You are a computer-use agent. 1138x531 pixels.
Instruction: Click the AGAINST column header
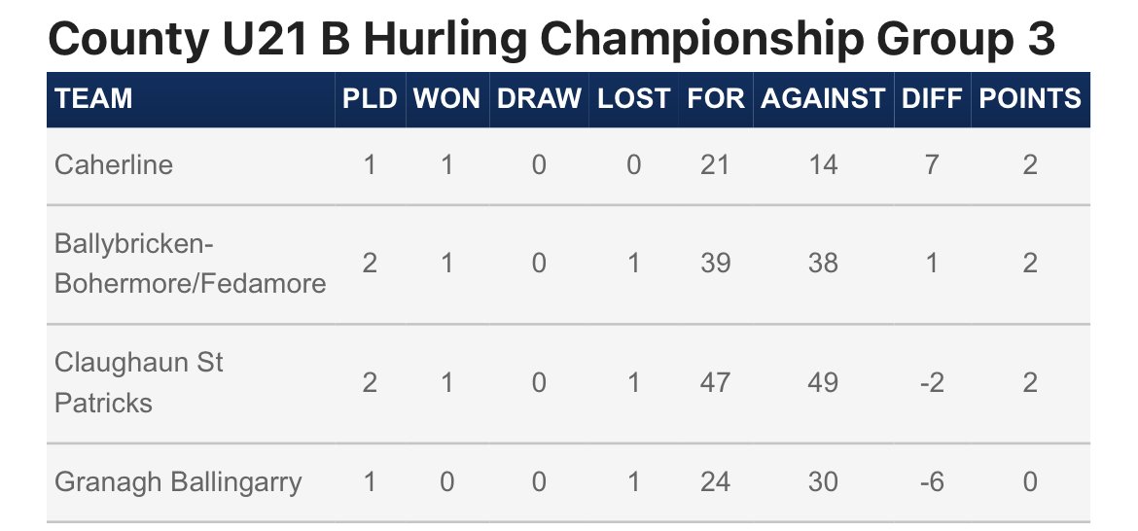pos(823,98)
